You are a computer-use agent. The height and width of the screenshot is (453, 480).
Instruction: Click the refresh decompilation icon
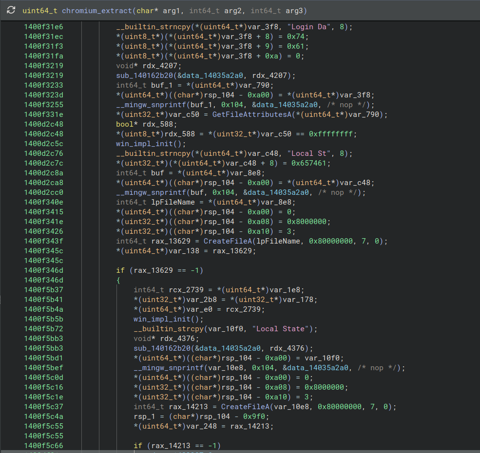[x=11, y=10]
